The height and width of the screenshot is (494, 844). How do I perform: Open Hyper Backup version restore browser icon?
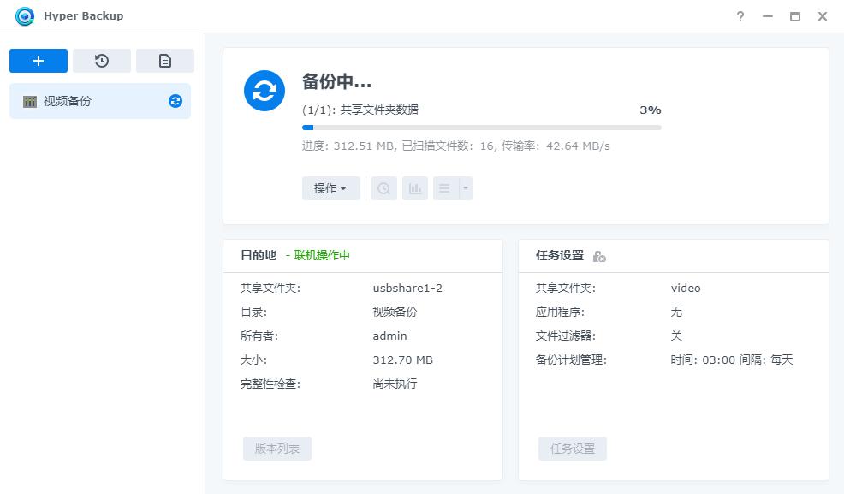[383, 188]
